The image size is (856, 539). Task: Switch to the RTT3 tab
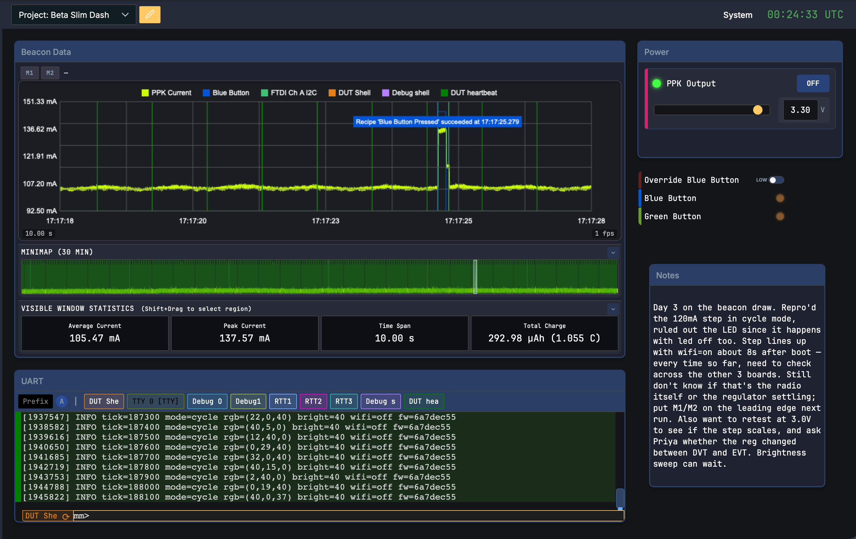coord(344,401)
